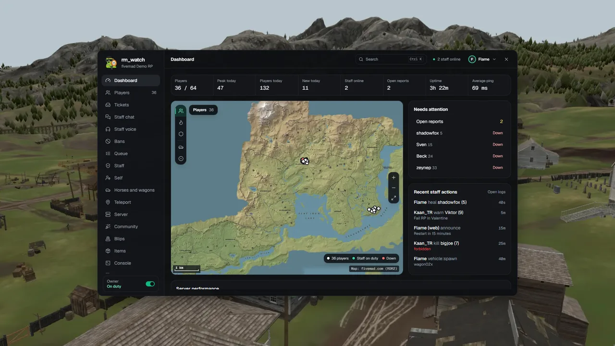Click the Kaan_TR warn Viktor log entry
The width and height of the screenshot is (615, 346).
[459, 215]
